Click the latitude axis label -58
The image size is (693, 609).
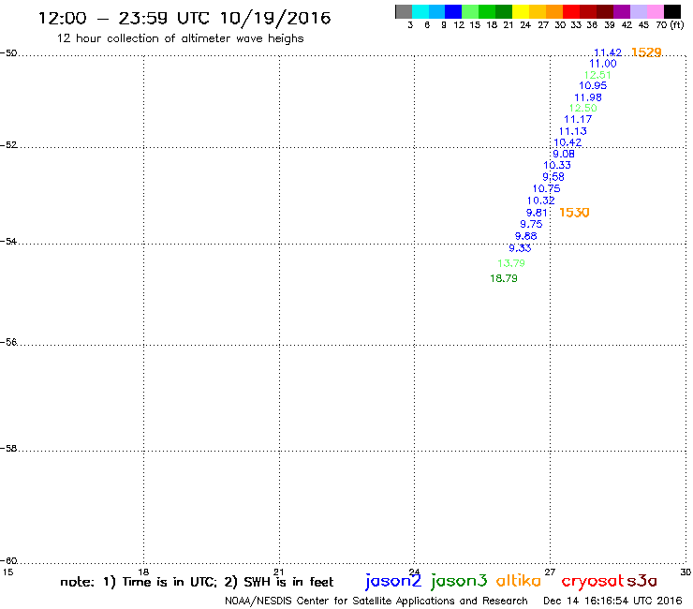(8, 449)
